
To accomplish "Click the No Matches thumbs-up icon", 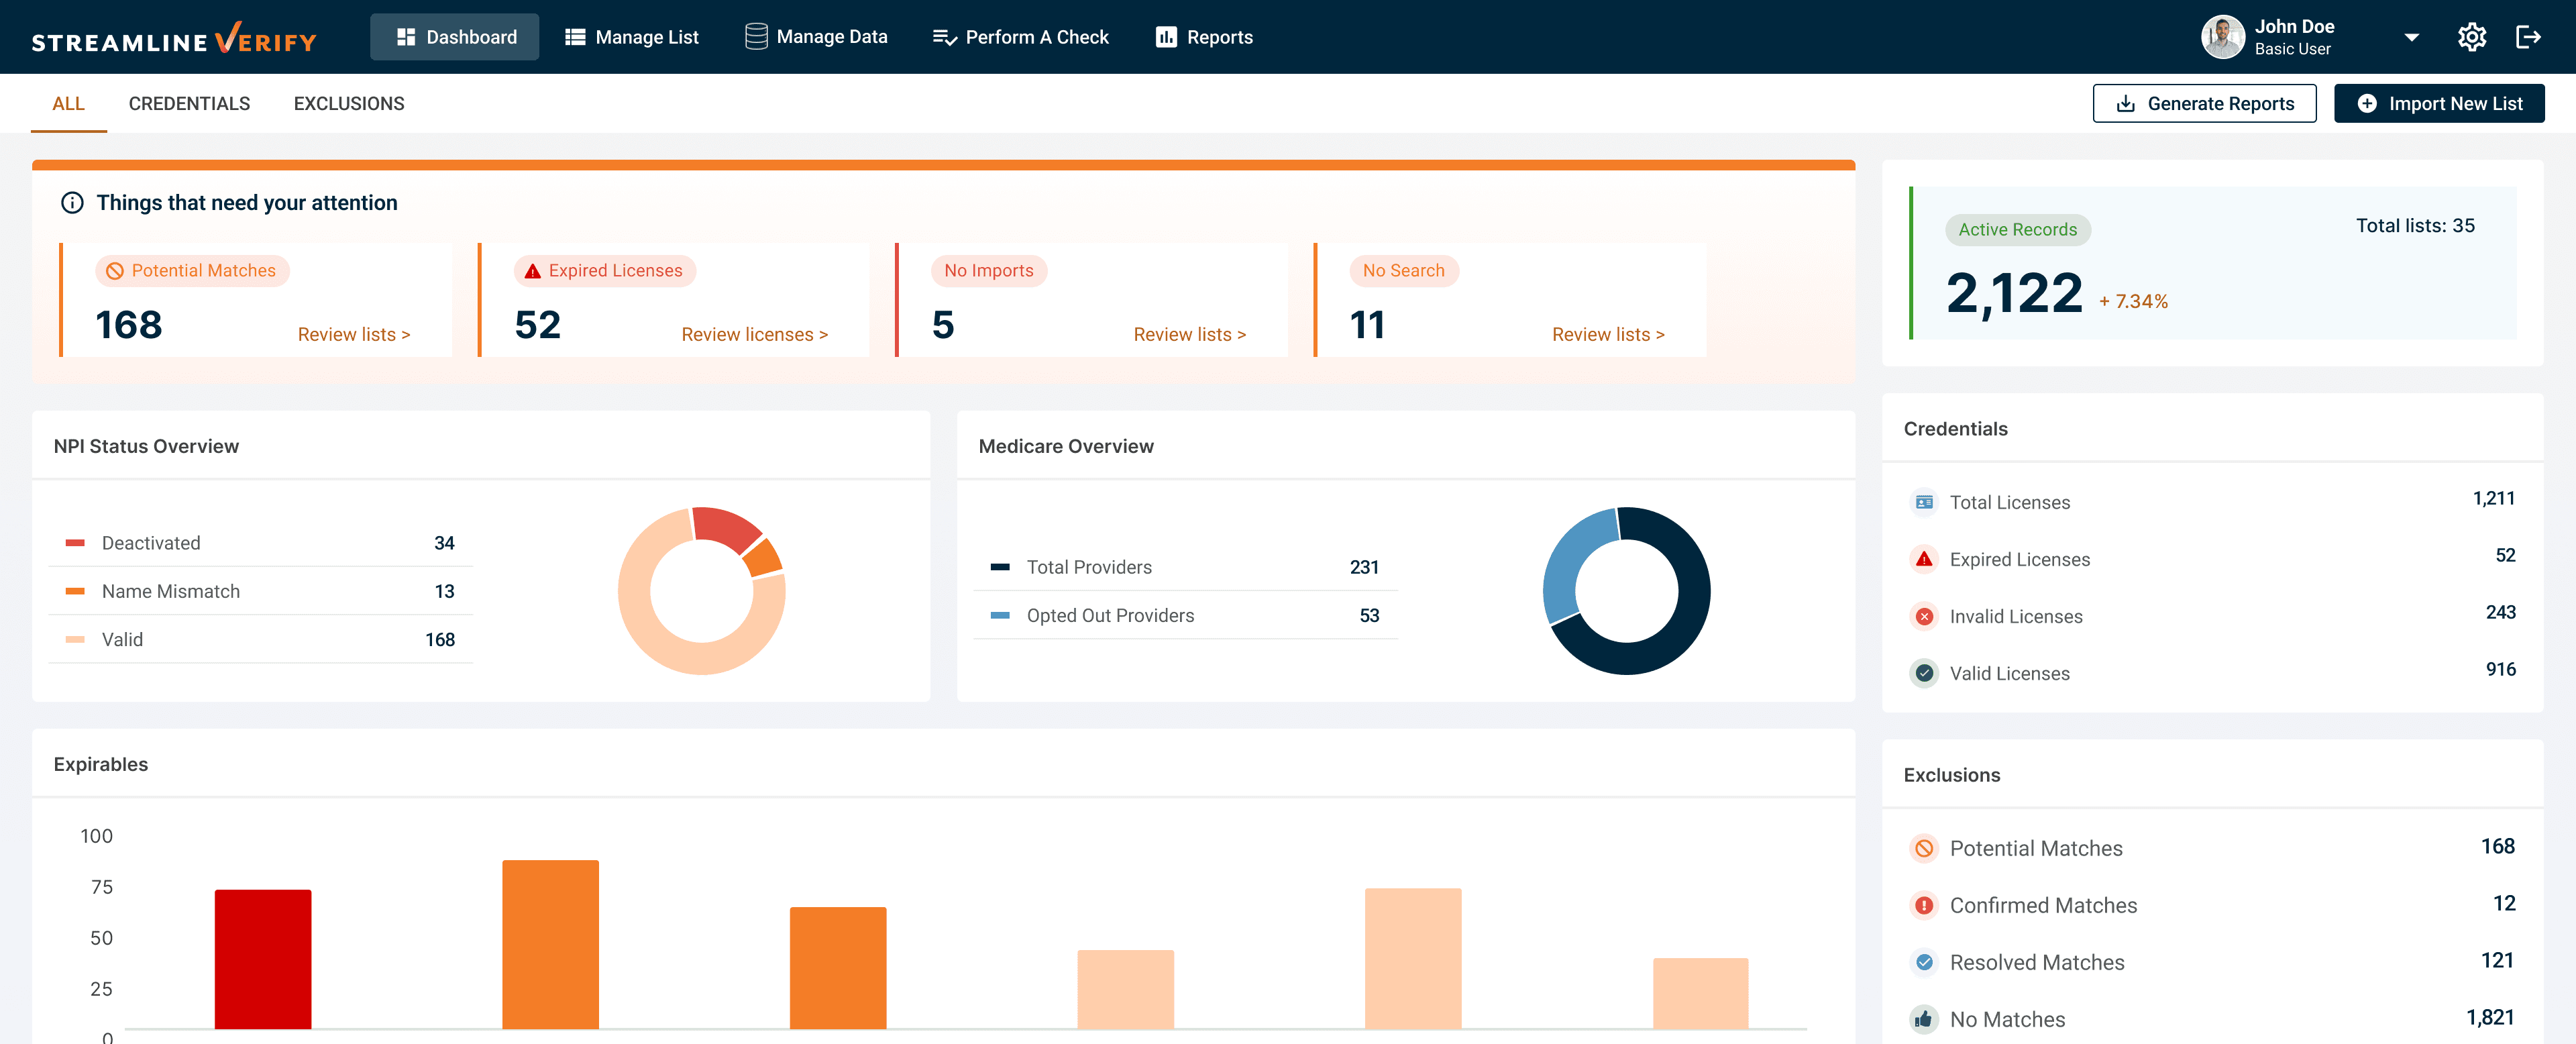I will pyautogui.click(x=1923, y=1019).
